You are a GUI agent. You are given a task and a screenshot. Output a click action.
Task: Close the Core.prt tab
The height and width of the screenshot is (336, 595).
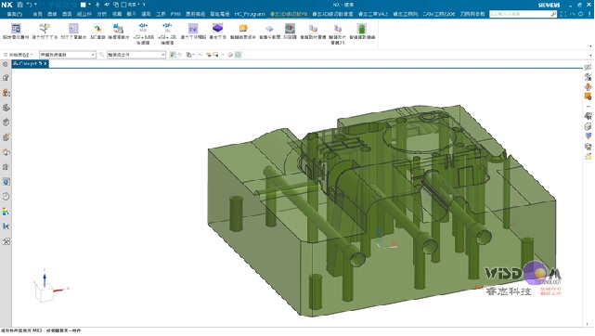tap(45, 64)
